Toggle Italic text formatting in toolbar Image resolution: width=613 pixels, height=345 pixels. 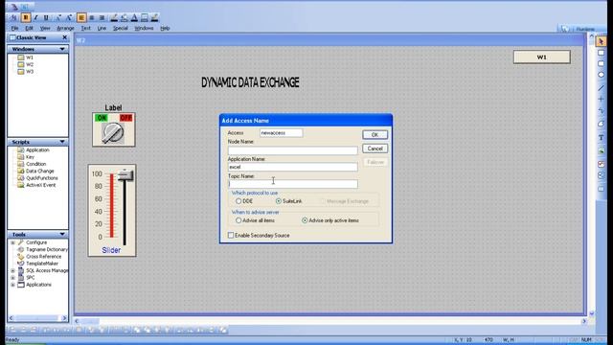[36, 17]
